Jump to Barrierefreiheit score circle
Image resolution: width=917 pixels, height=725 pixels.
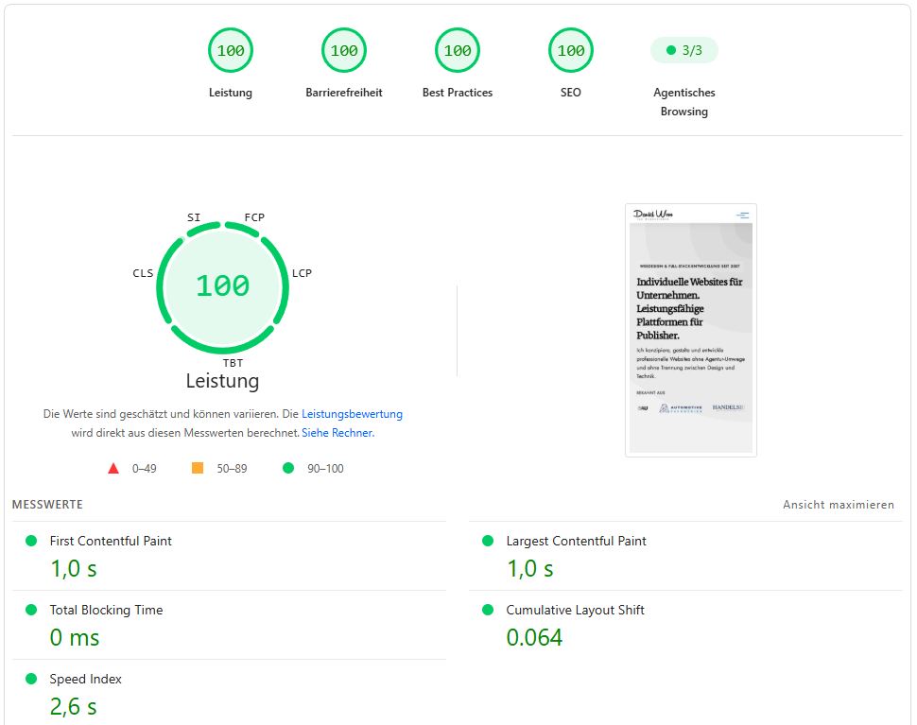click(344, 50)
